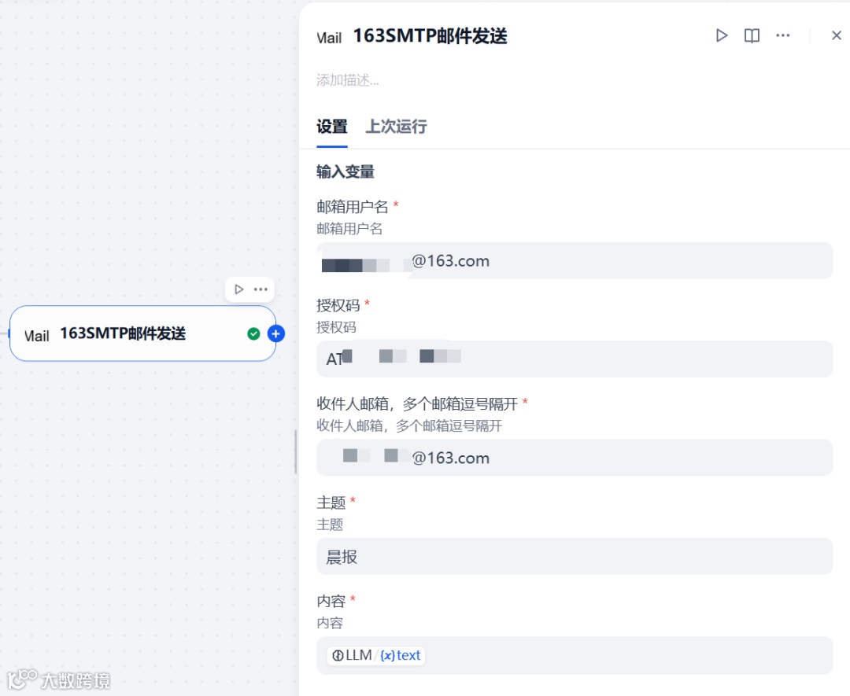Close the 163SMTP settings panel
Viewport: 850px width, 696px height.
click(x=837, y=35)
